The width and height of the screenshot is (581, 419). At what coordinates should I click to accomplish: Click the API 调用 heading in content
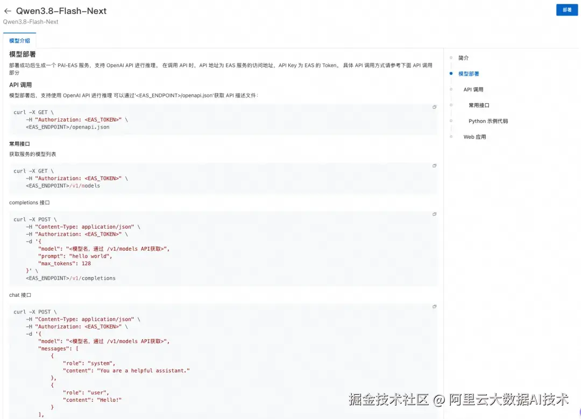point(20,85)
